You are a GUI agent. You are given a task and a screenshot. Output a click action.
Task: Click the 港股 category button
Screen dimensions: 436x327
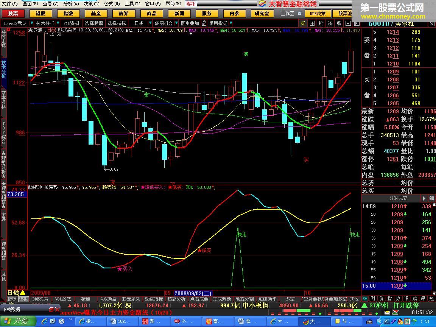click(x=40, y=14)
